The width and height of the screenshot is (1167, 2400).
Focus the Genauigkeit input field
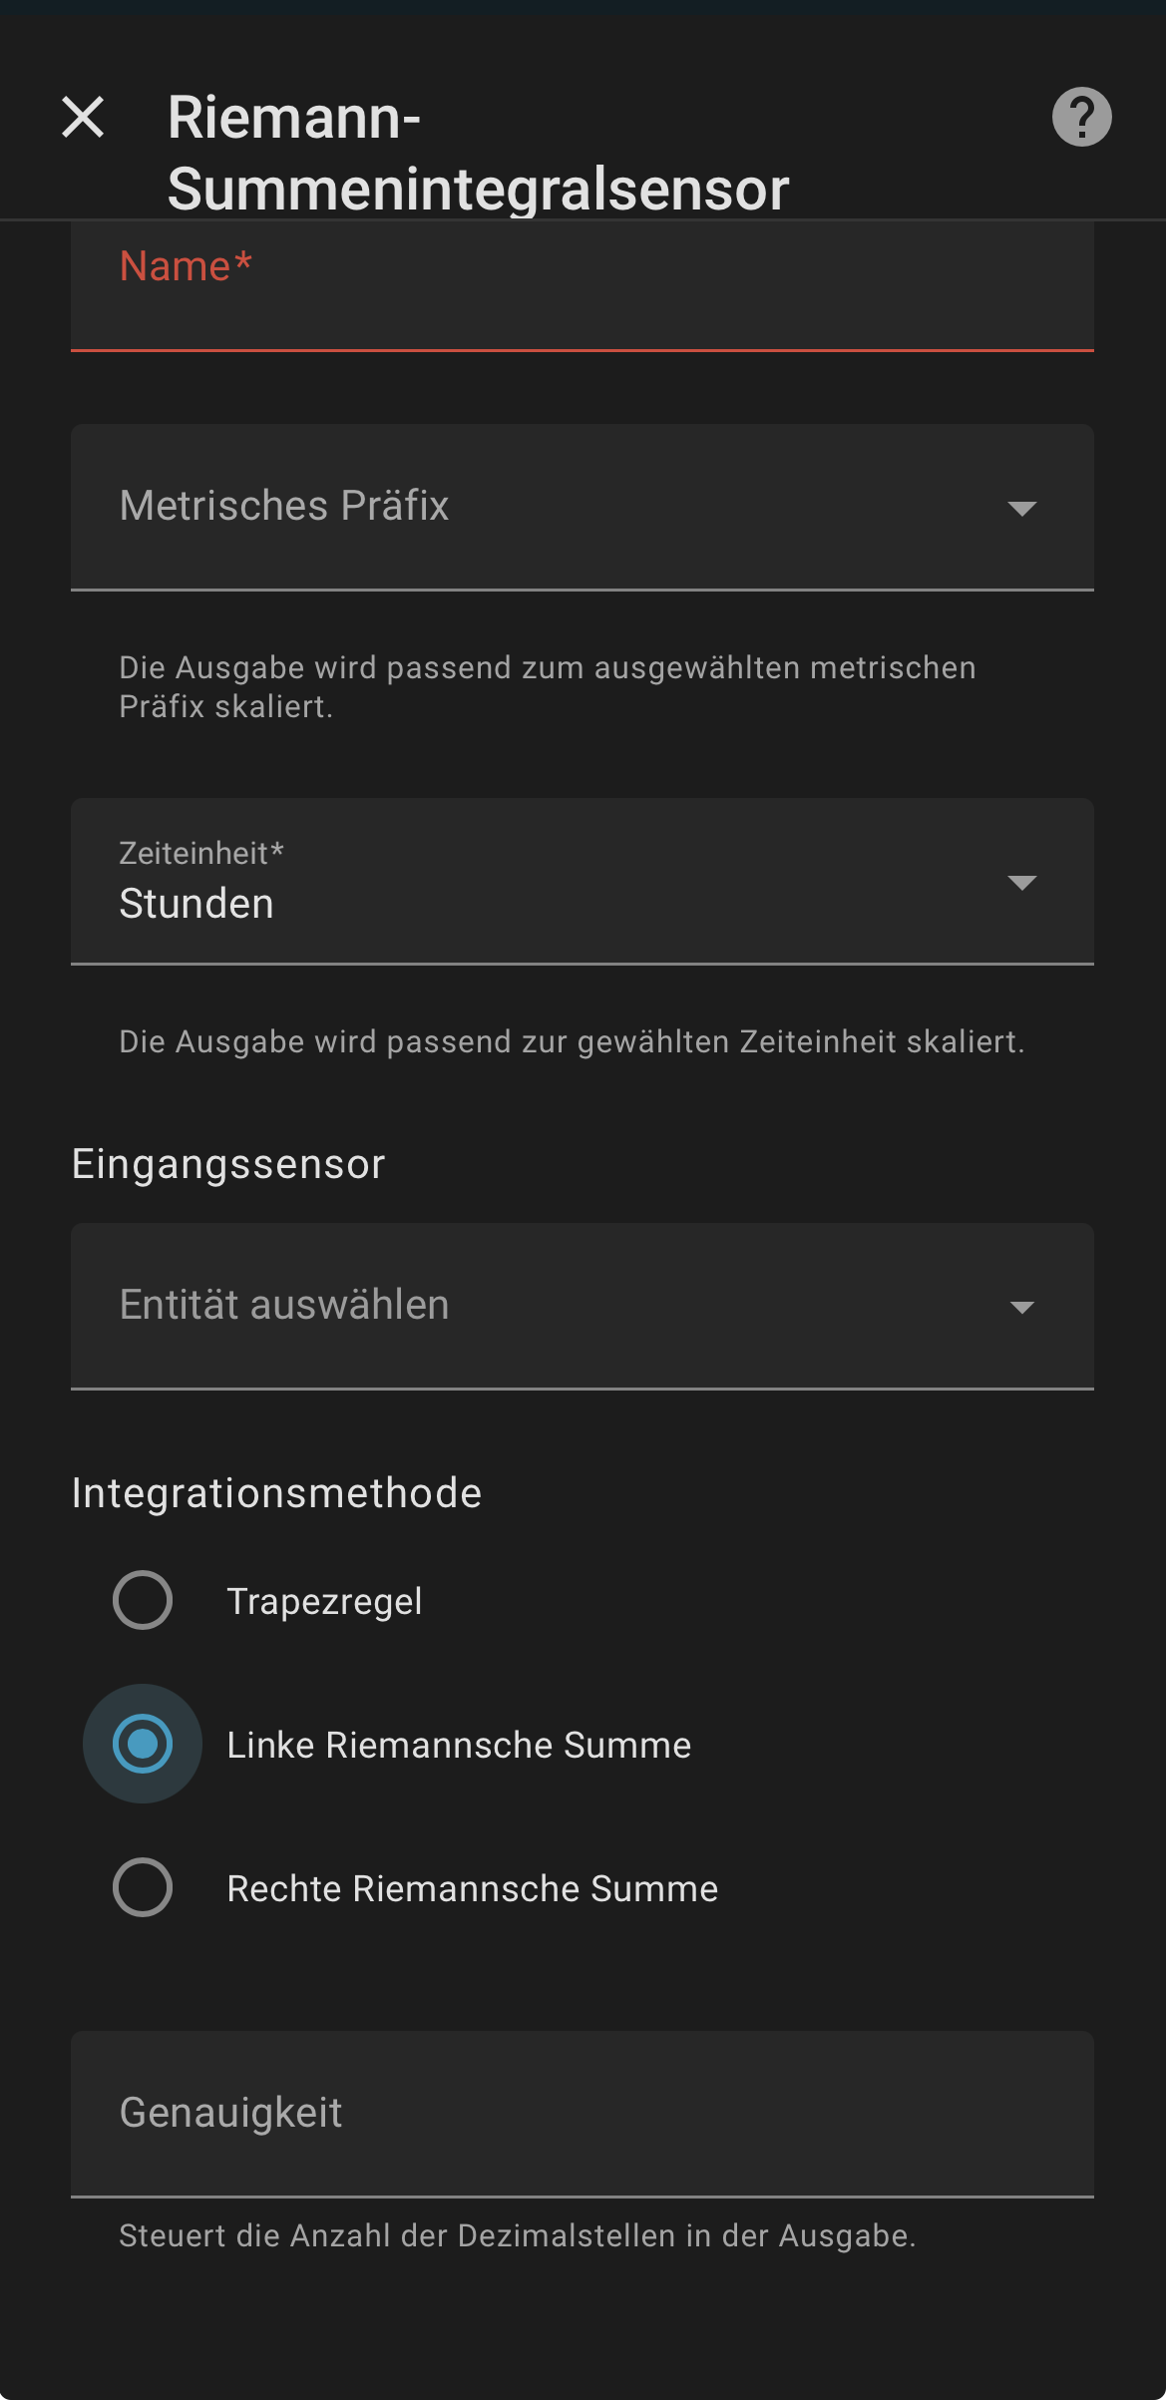[582, 2113]
